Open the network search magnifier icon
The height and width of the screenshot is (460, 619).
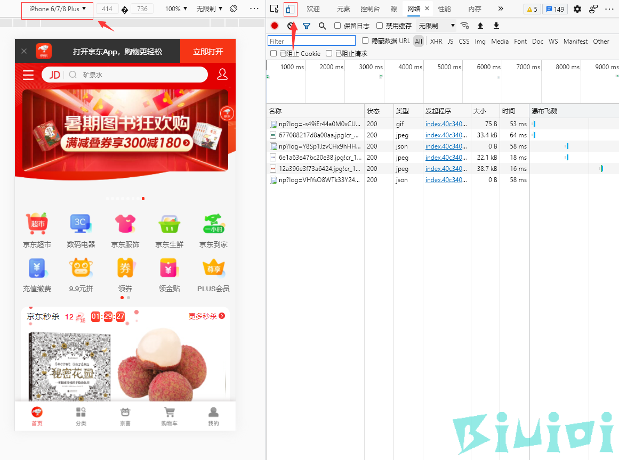click(x=322, y=26)
